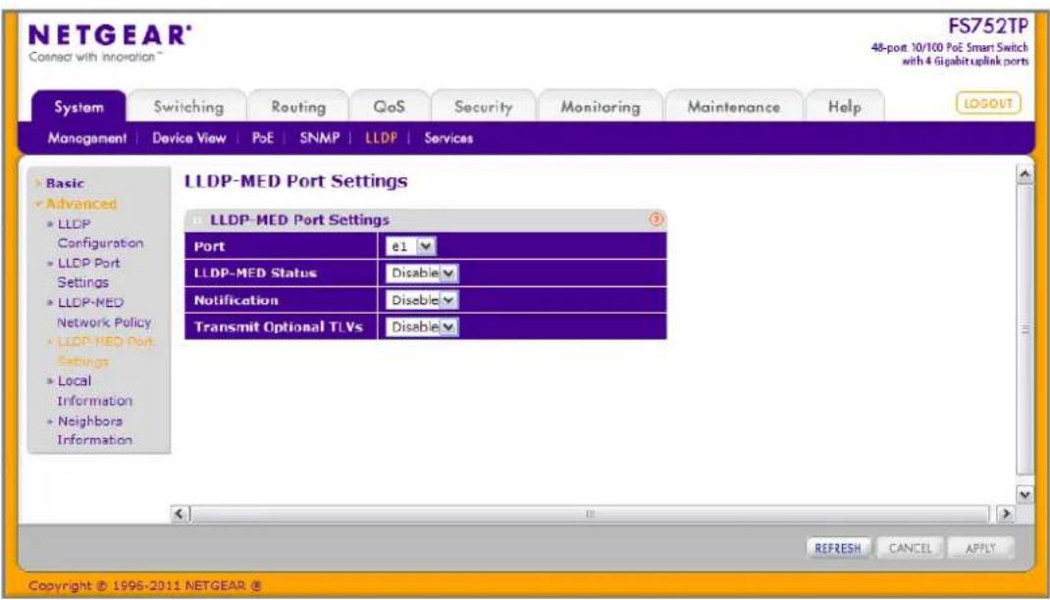Open the PoE submenu
This screenshot has height=600, width=1050.
(263, 138)
